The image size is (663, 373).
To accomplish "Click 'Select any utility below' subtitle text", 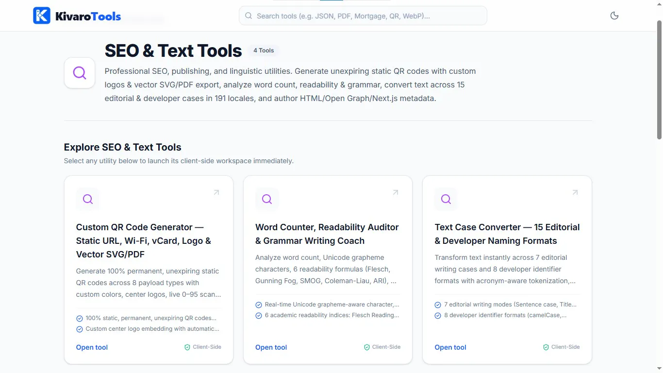I will coord(179,161).
